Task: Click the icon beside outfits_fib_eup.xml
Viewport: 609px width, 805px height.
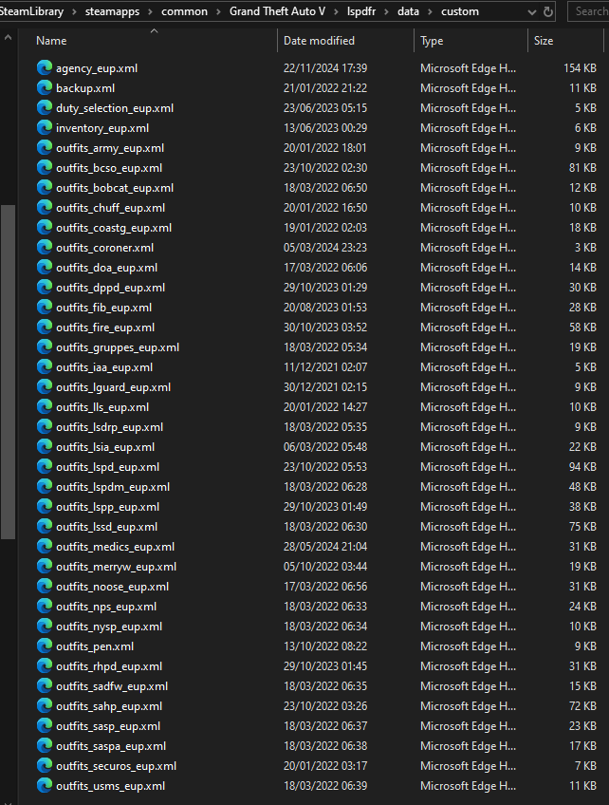Action: [x=44, y=308]
